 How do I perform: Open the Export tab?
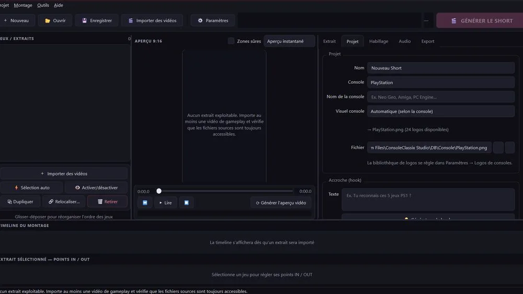point(428,41)
